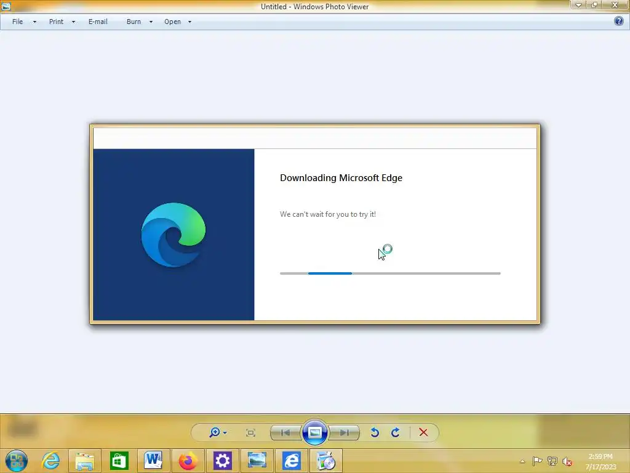Open the Windows Start button
This screenshot has width=630, height=473.
click(x=17, y=461)
